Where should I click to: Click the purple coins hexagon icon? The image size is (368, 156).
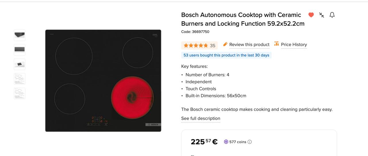click(x=226, y=142)
